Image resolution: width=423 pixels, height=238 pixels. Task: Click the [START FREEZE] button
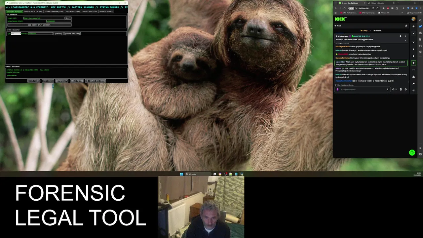click(x=34, y=81)
